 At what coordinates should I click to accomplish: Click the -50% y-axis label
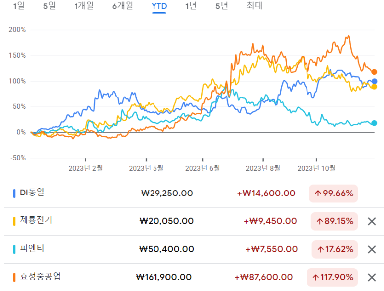18,158
